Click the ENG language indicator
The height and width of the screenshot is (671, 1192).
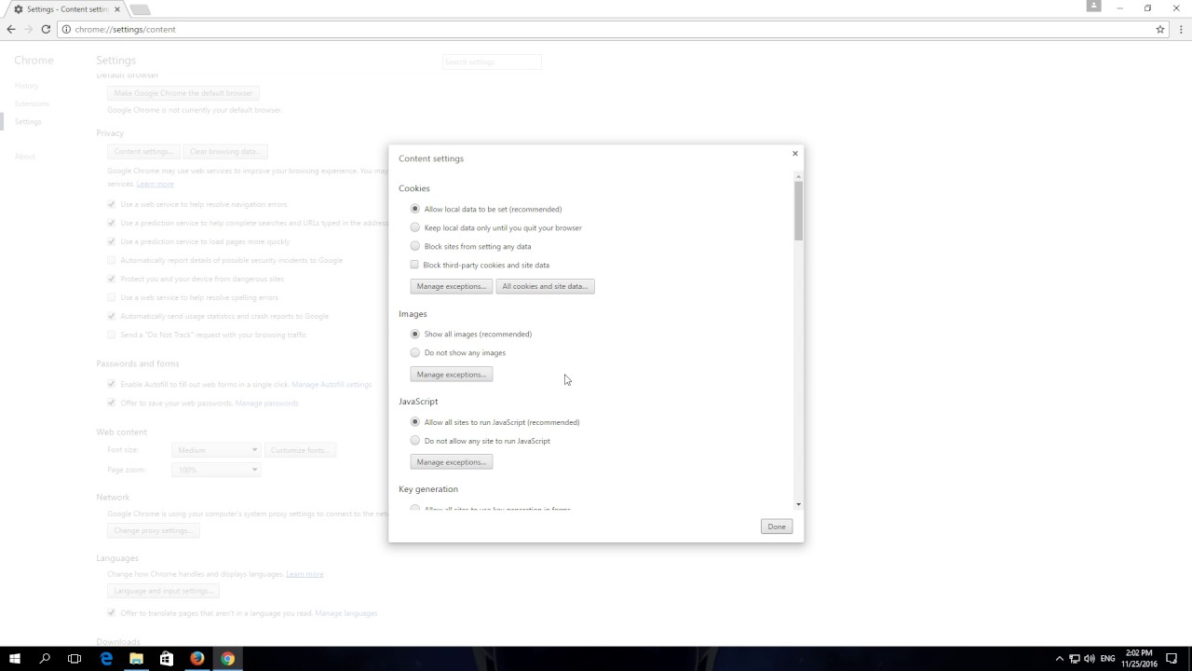tap(1108, 658)
